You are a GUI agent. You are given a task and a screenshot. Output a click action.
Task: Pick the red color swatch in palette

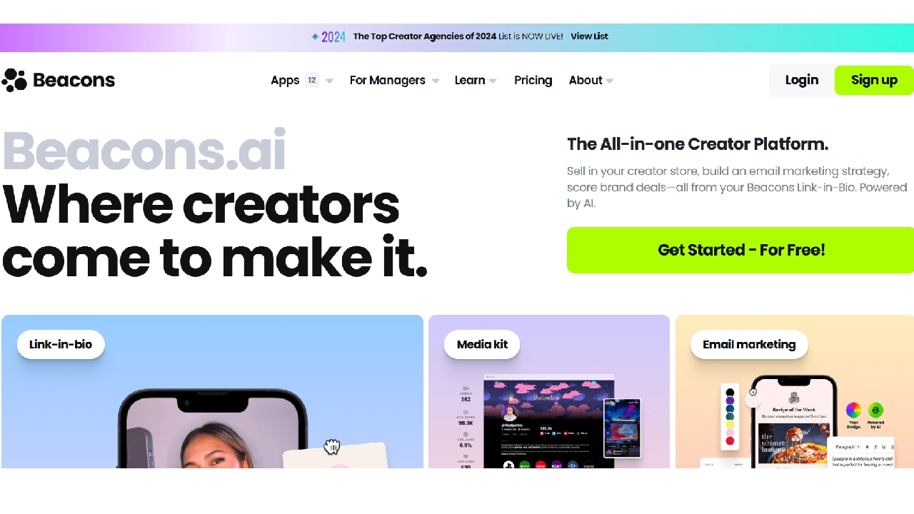click(730, 440)
